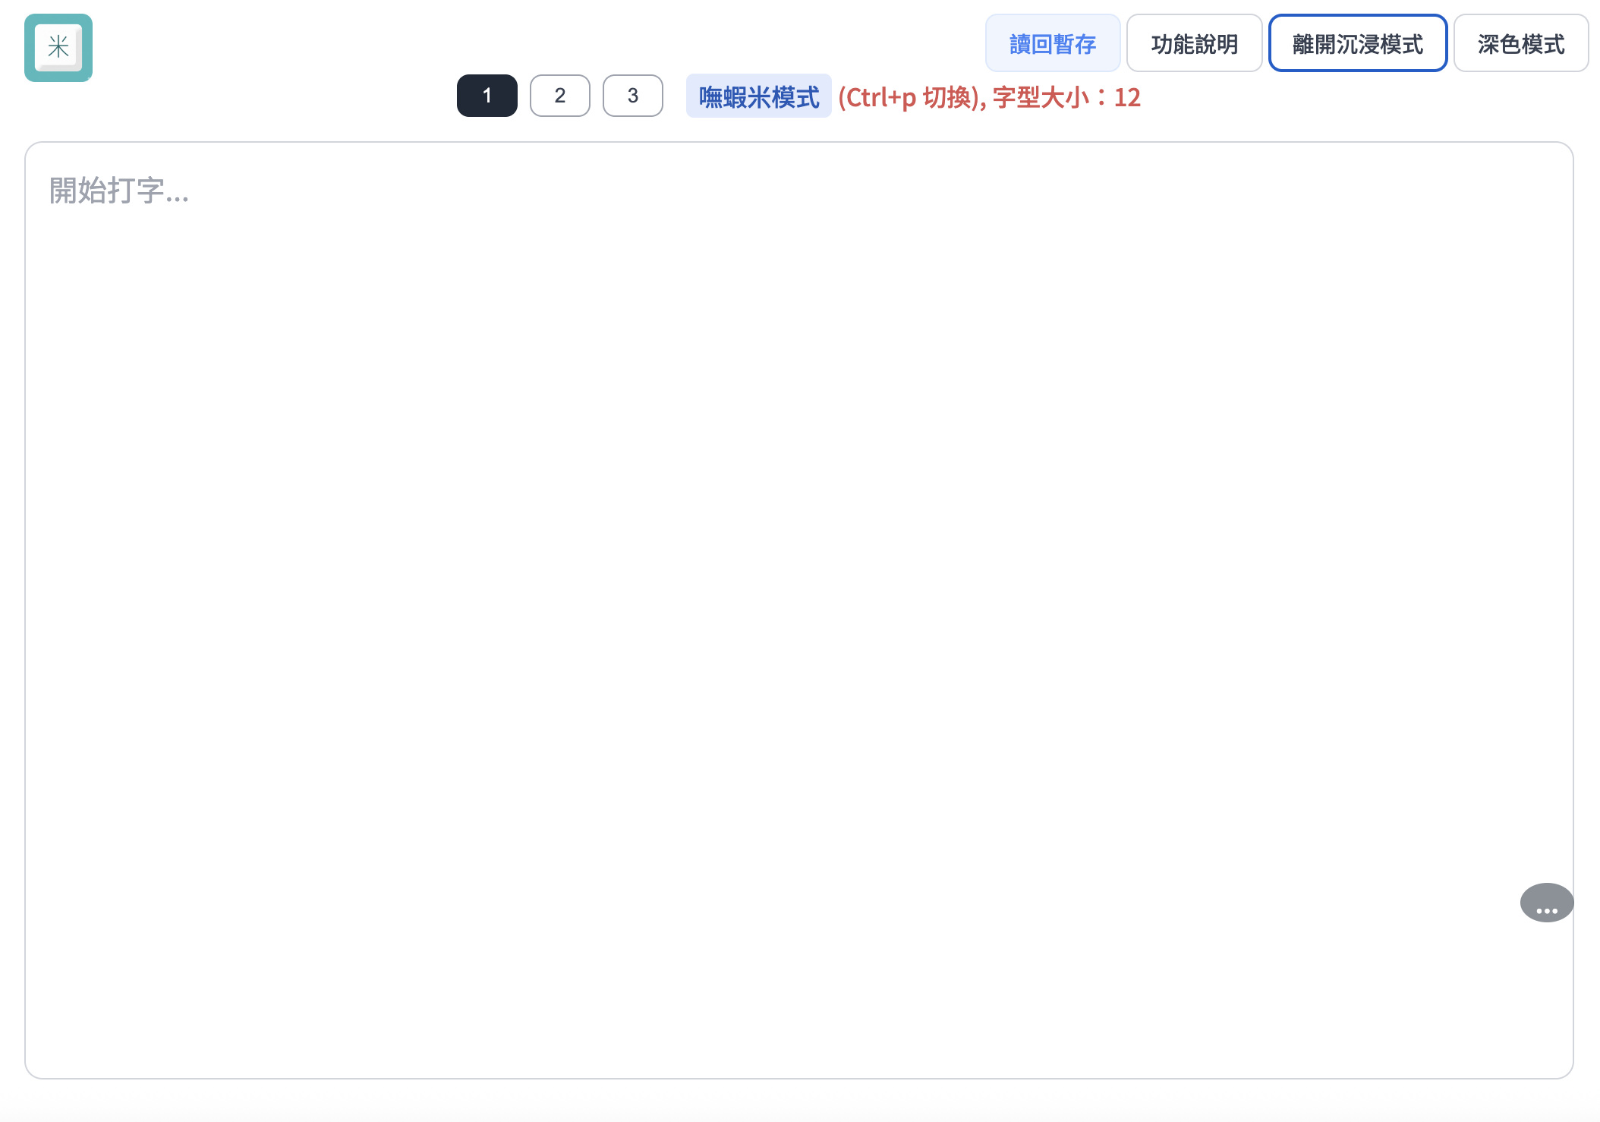
Task: Click the light-blue 讀回暫存 button
Action: tap(1052, 44)
